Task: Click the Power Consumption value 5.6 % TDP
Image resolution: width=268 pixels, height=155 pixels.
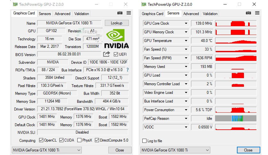Action: (202, 110)
